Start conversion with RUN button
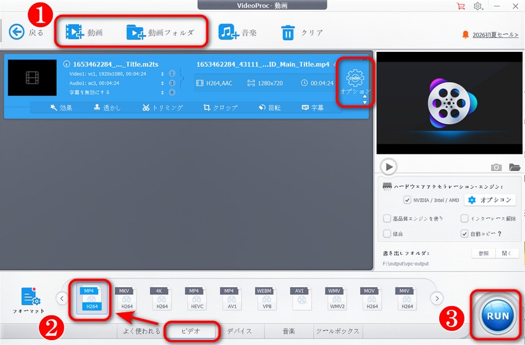 pyautogui.click(x=498, y=315)
